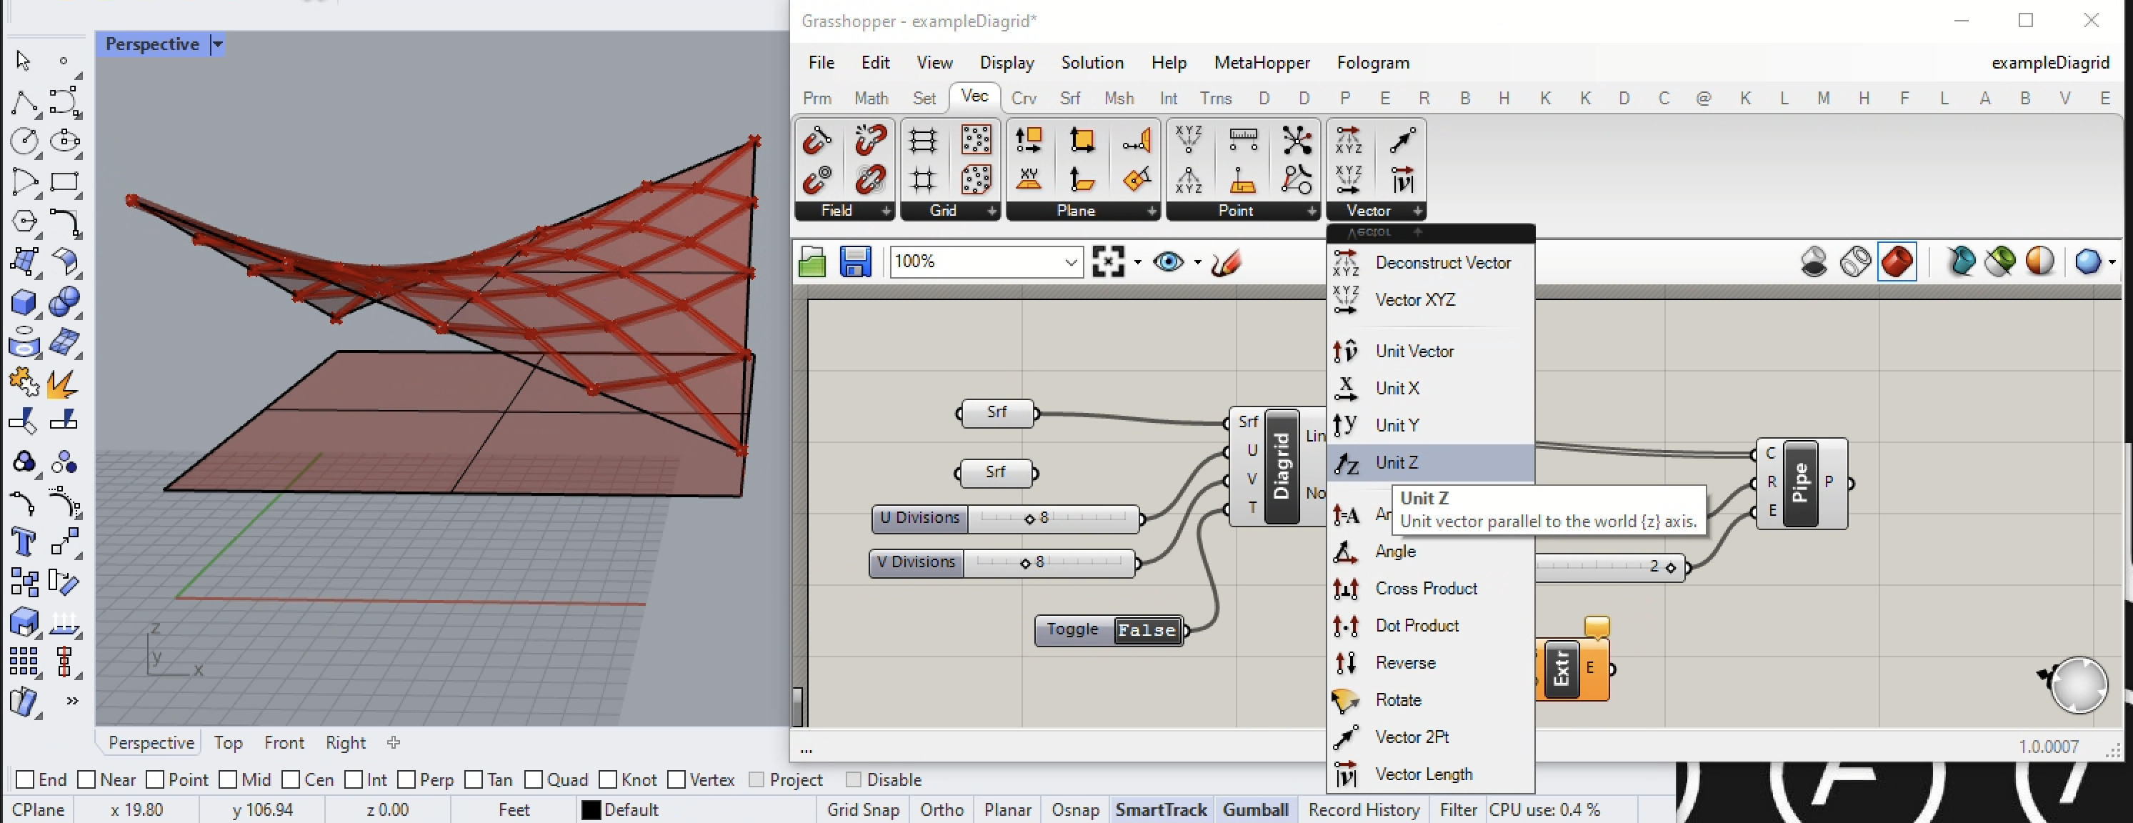Expand the Plane panel plus button
Image resolution: width=2133 pixels, height=823 pixels.
pyautogui.click(x=1151, y=212)
